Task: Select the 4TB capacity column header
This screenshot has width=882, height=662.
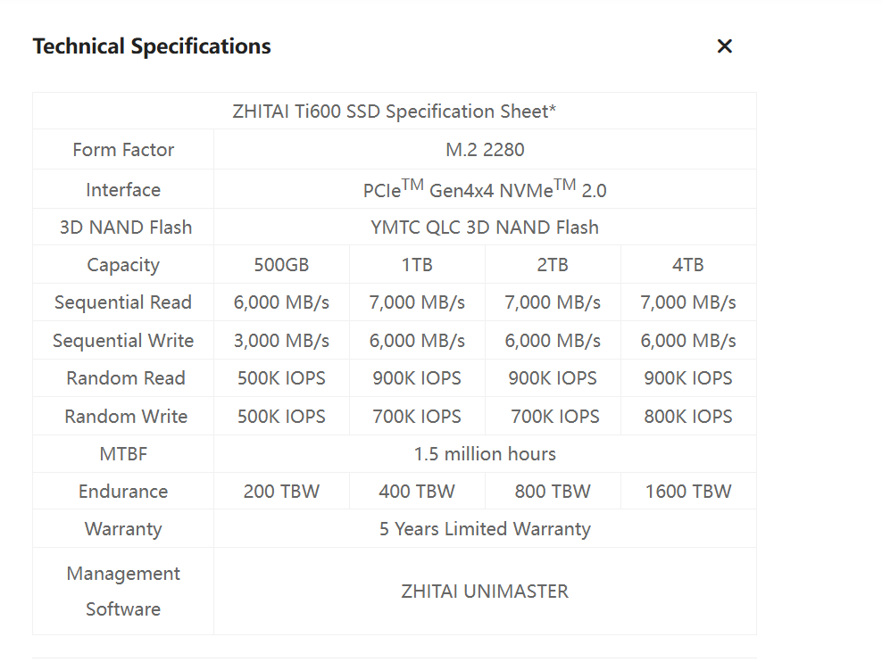Action: tap(688, 265)
